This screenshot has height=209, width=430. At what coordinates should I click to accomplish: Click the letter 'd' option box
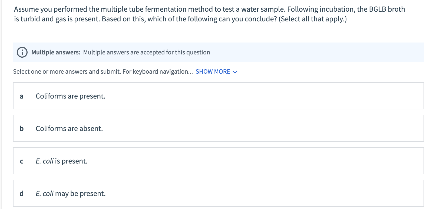(22, 194)
